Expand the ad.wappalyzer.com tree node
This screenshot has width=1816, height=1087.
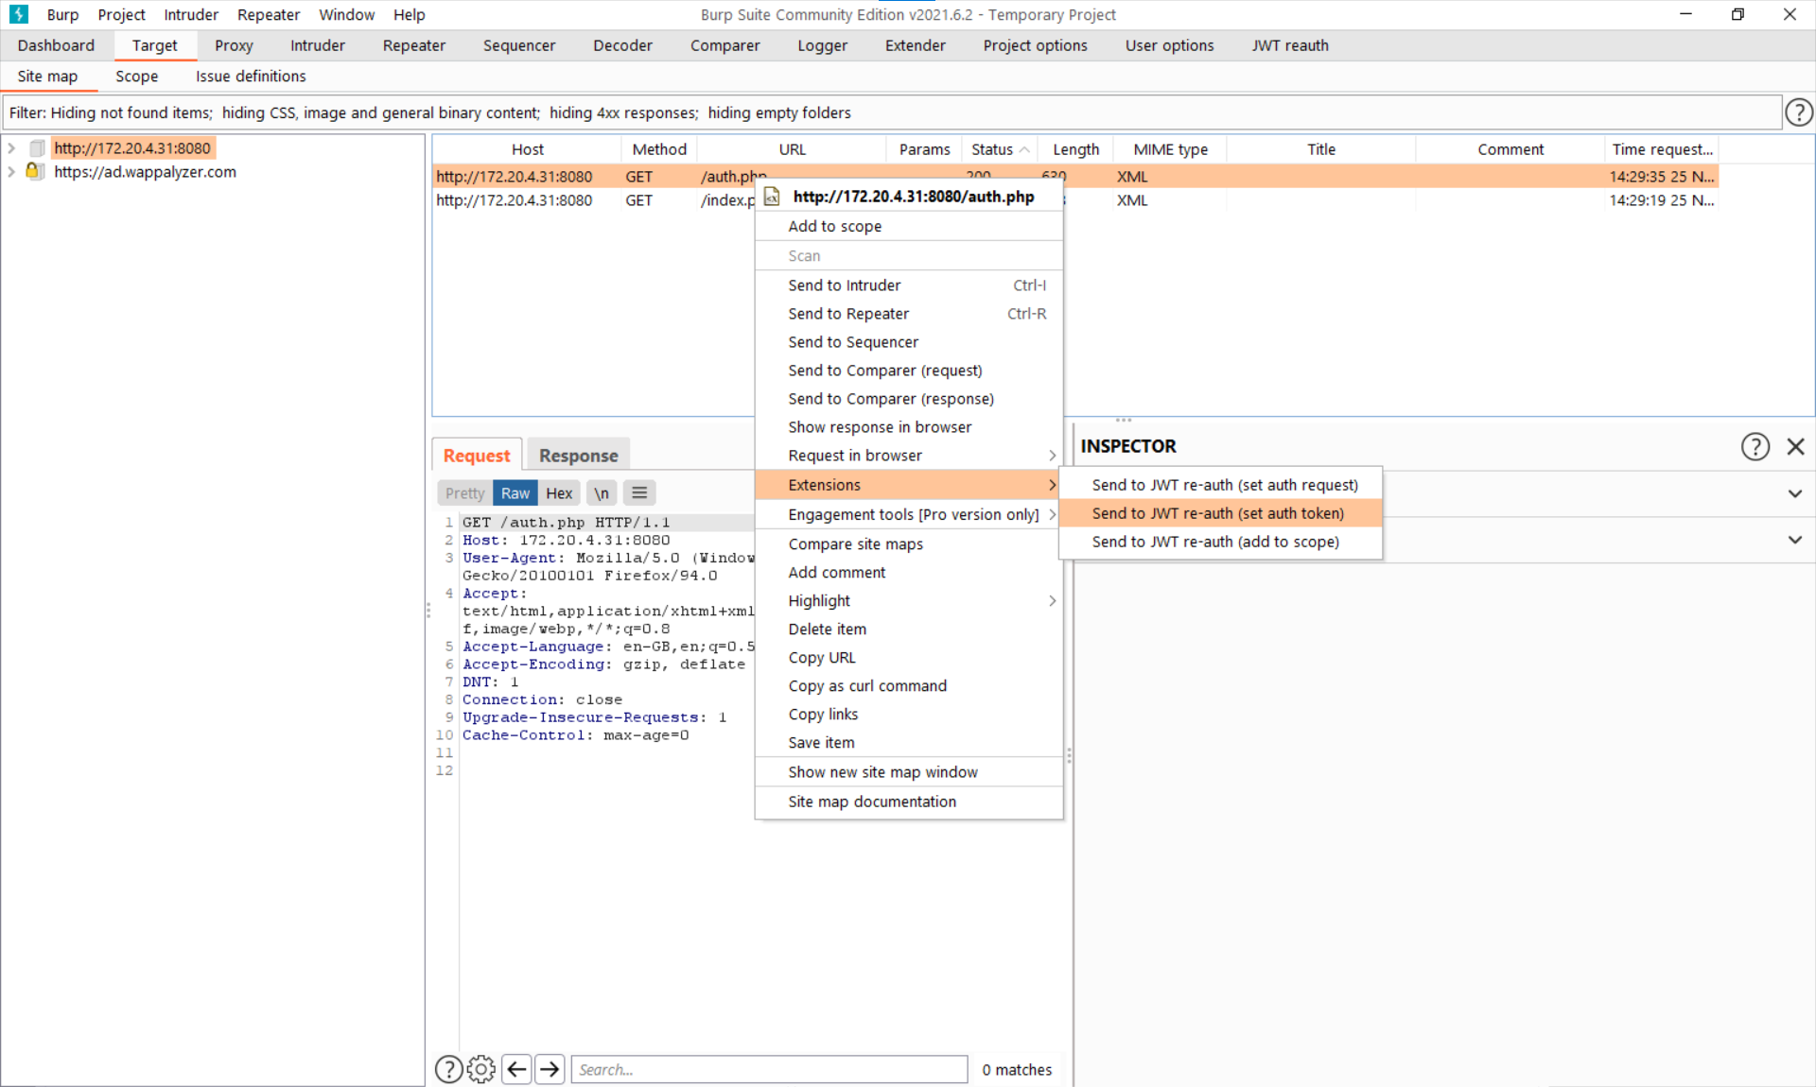pyautogui.click(x=11, y=172)
